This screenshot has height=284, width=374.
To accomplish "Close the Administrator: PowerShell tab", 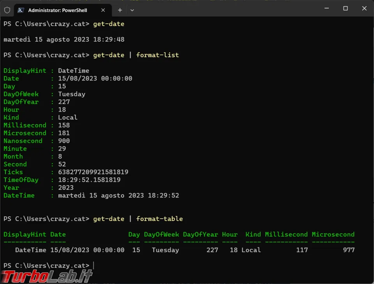I will (x=103, y=10).
